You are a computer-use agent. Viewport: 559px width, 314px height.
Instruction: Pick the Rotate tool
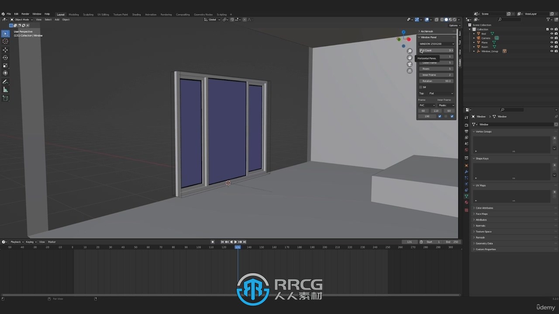pos(5,58)
